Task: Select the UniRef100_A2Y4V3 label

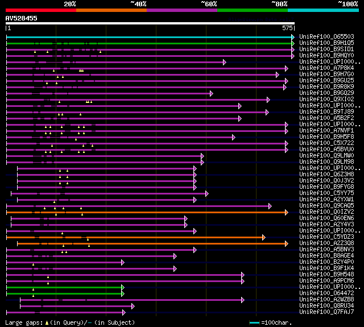Action: point(326,225)
